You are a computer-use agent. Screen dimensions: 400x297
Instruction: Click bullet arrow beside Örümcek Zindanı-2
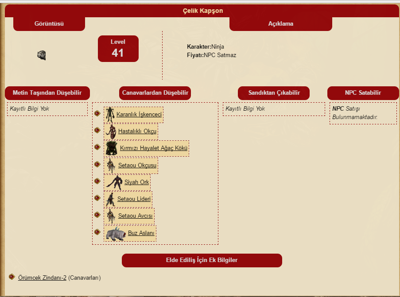12,277
